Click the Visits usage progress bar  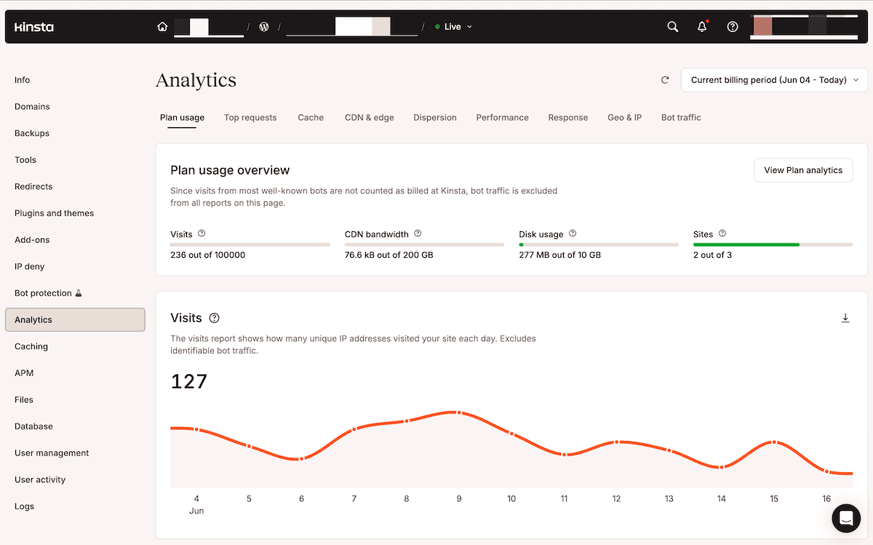click(250, 245)
